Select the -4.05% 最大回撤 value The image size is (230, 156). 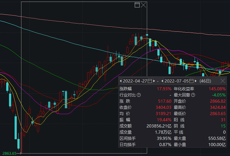(x=219, y=95)
